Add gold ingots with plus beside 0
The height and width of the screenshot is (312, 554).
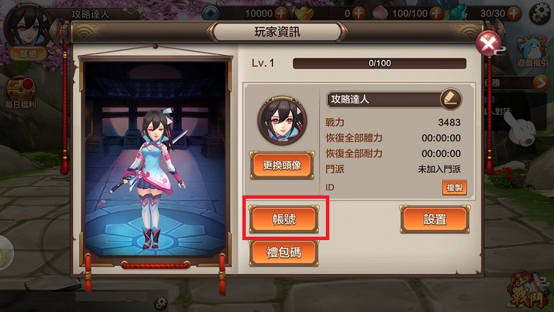click(x=358, y=14)
